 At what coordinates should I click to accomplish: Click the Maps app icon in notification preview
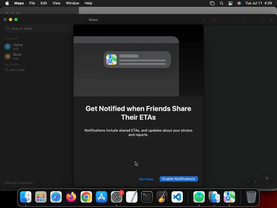coord(111,60)
